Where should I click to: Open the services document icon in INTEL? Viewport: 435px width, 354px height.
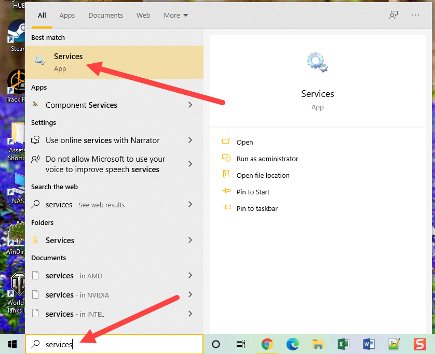[35, 314]
